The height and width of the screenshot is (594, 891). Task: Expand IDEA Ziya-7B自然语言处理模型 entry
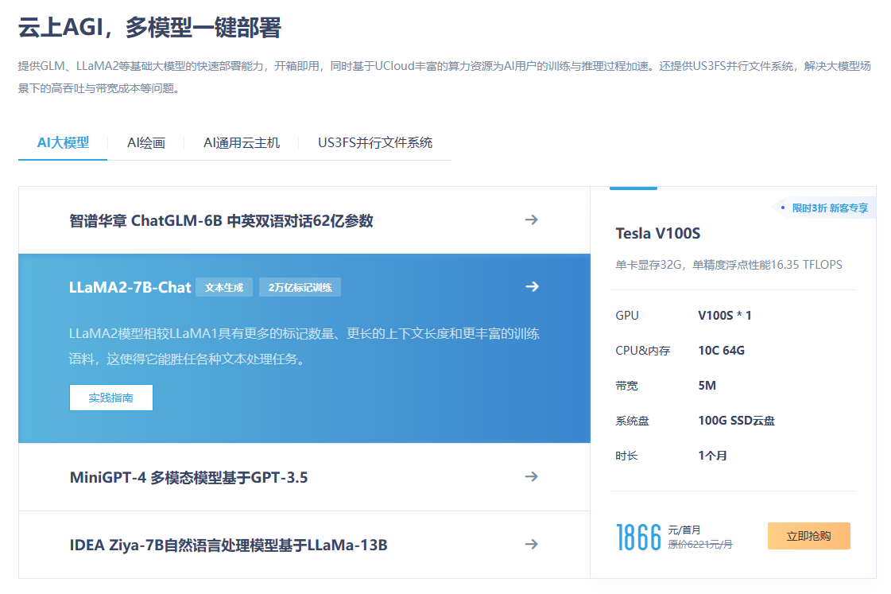[x=304, y=545]
